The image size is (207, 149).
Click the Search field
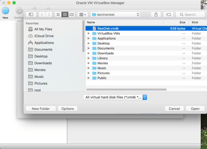point(190,14)
